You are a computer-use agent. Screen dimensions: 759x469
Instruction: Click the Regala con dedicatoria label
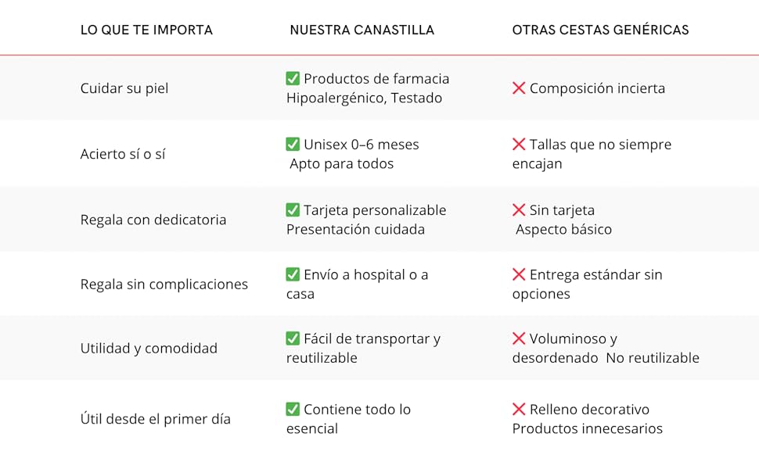(x=153, y=220)
